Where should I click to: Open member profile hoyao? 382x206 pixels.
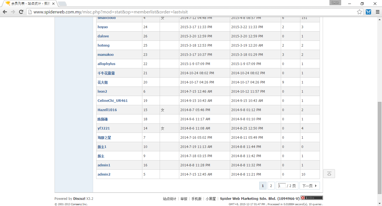(103, 27)
